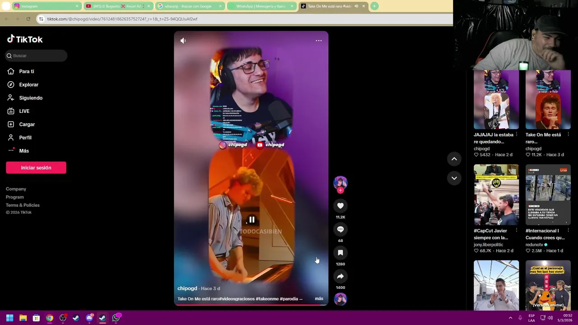Open Microsoft Store from the taskbar

click(36, 318)
